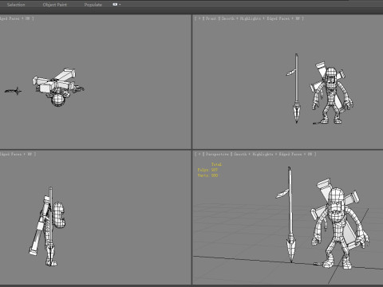Open Perspective viewport Smooth + Highlights shading menu
The image size is (383, 287).
(x=254, y=154)
